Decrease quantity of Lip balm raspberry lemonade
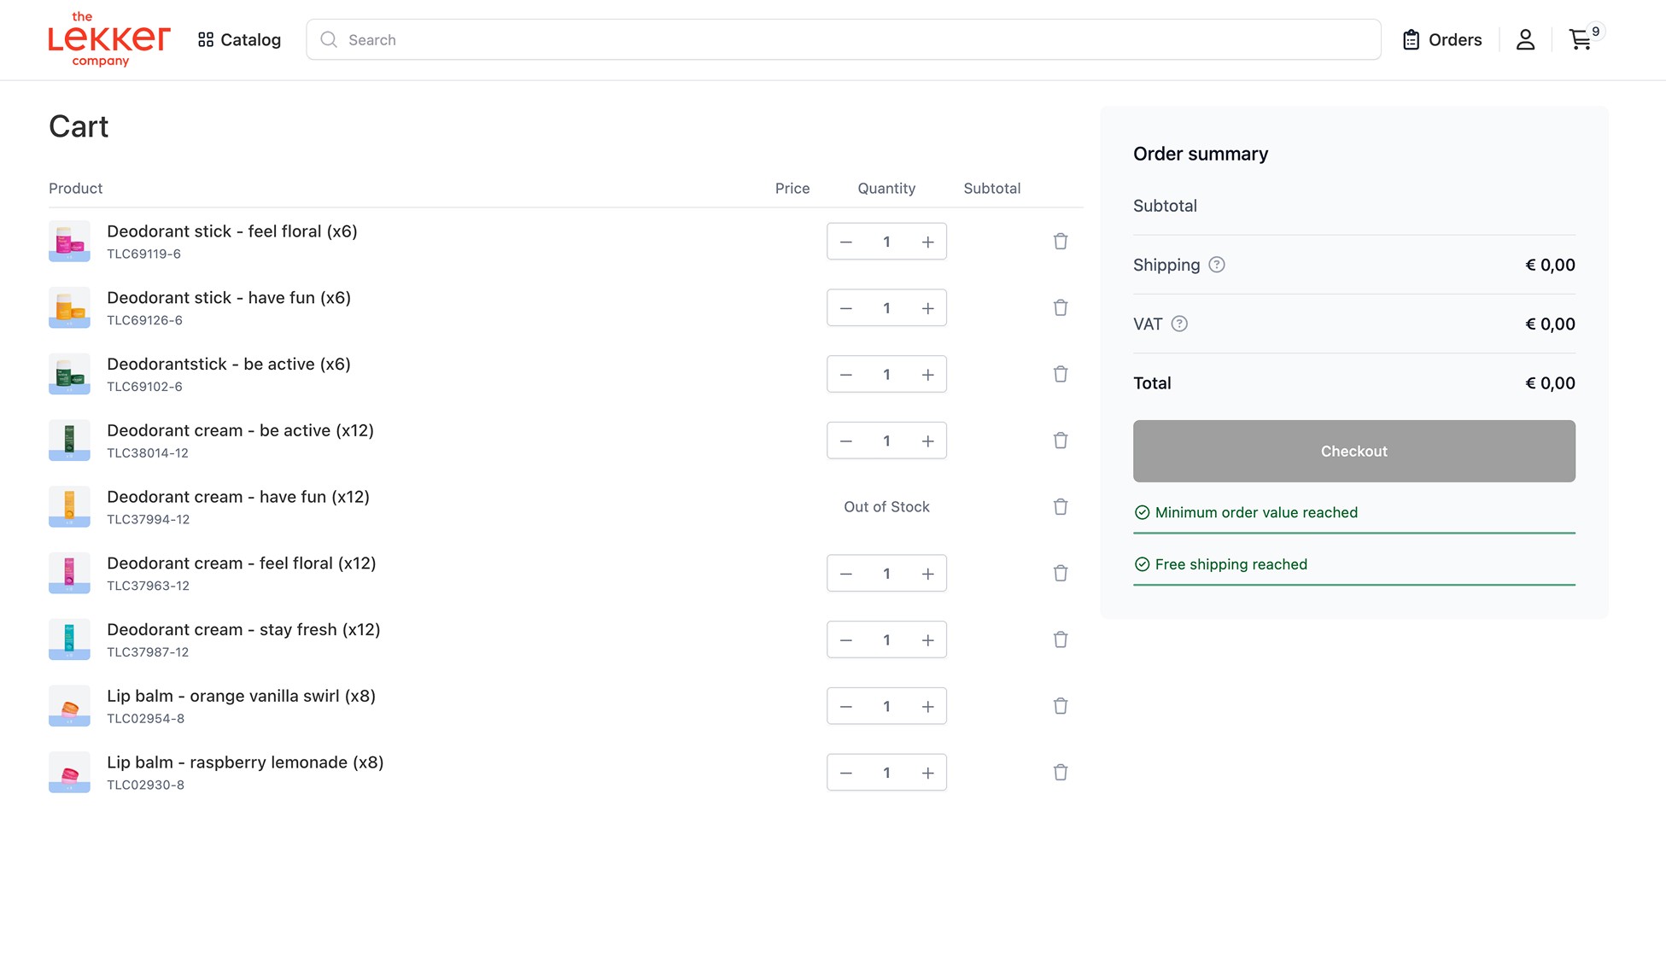The width and height of the screenshot is (1666, 969). pos(845,773)
